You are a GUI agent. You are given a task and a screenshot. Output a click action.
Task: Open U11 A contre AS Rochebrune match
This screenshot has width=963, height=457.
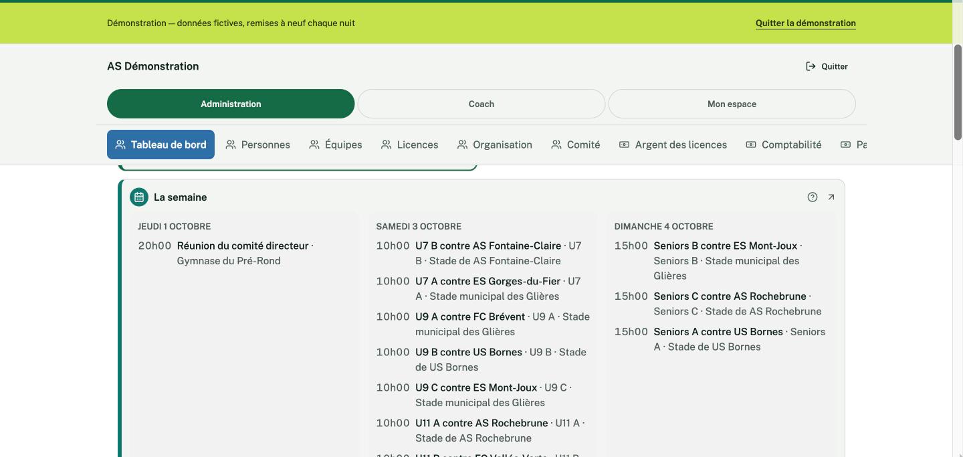click(x=481, y=423)
